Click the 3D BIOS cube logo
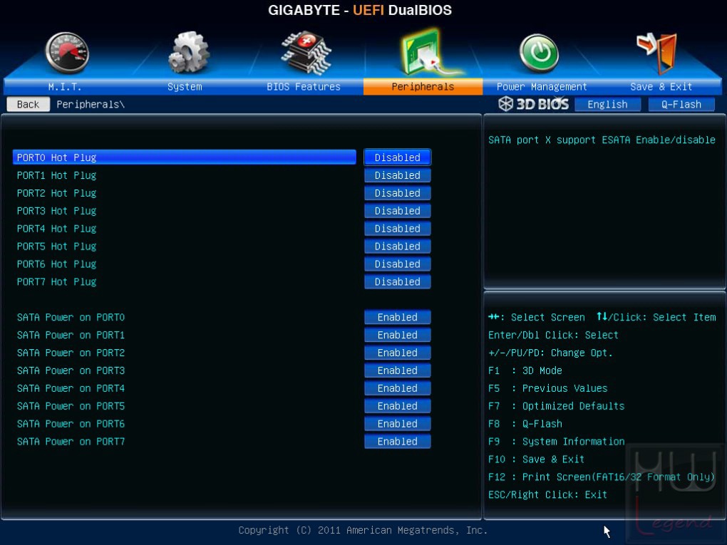The height and width of the screenshot is (545, 727). [x=505, y=104]
